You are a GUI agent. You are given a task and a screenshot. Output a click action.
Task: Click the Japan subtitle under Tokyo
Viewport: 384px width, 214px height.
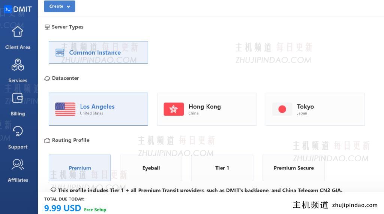point(302,113)
